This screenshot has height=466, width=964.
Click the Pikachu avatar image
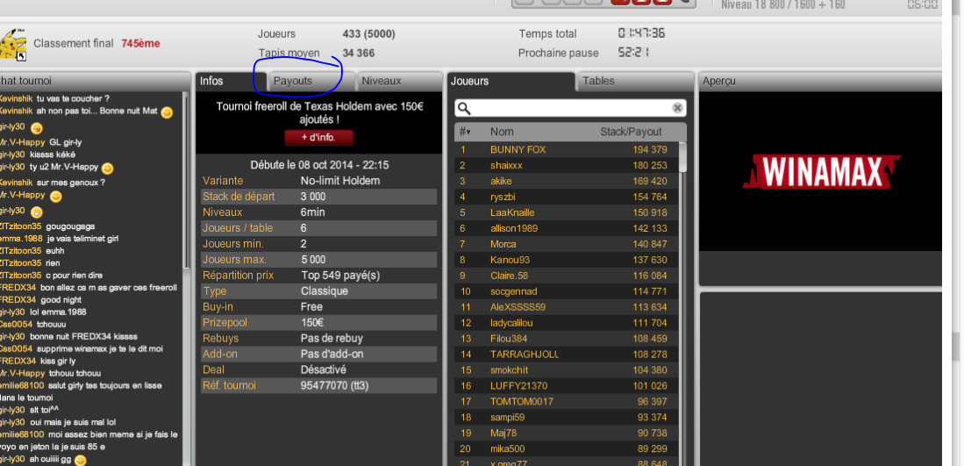click(13, 45)
